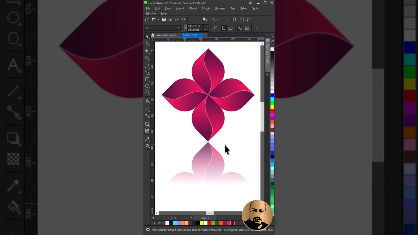Switch to the Welcome Screen tab
The width and height of the screenshot is (418, 235).
[x=166, y=35]
